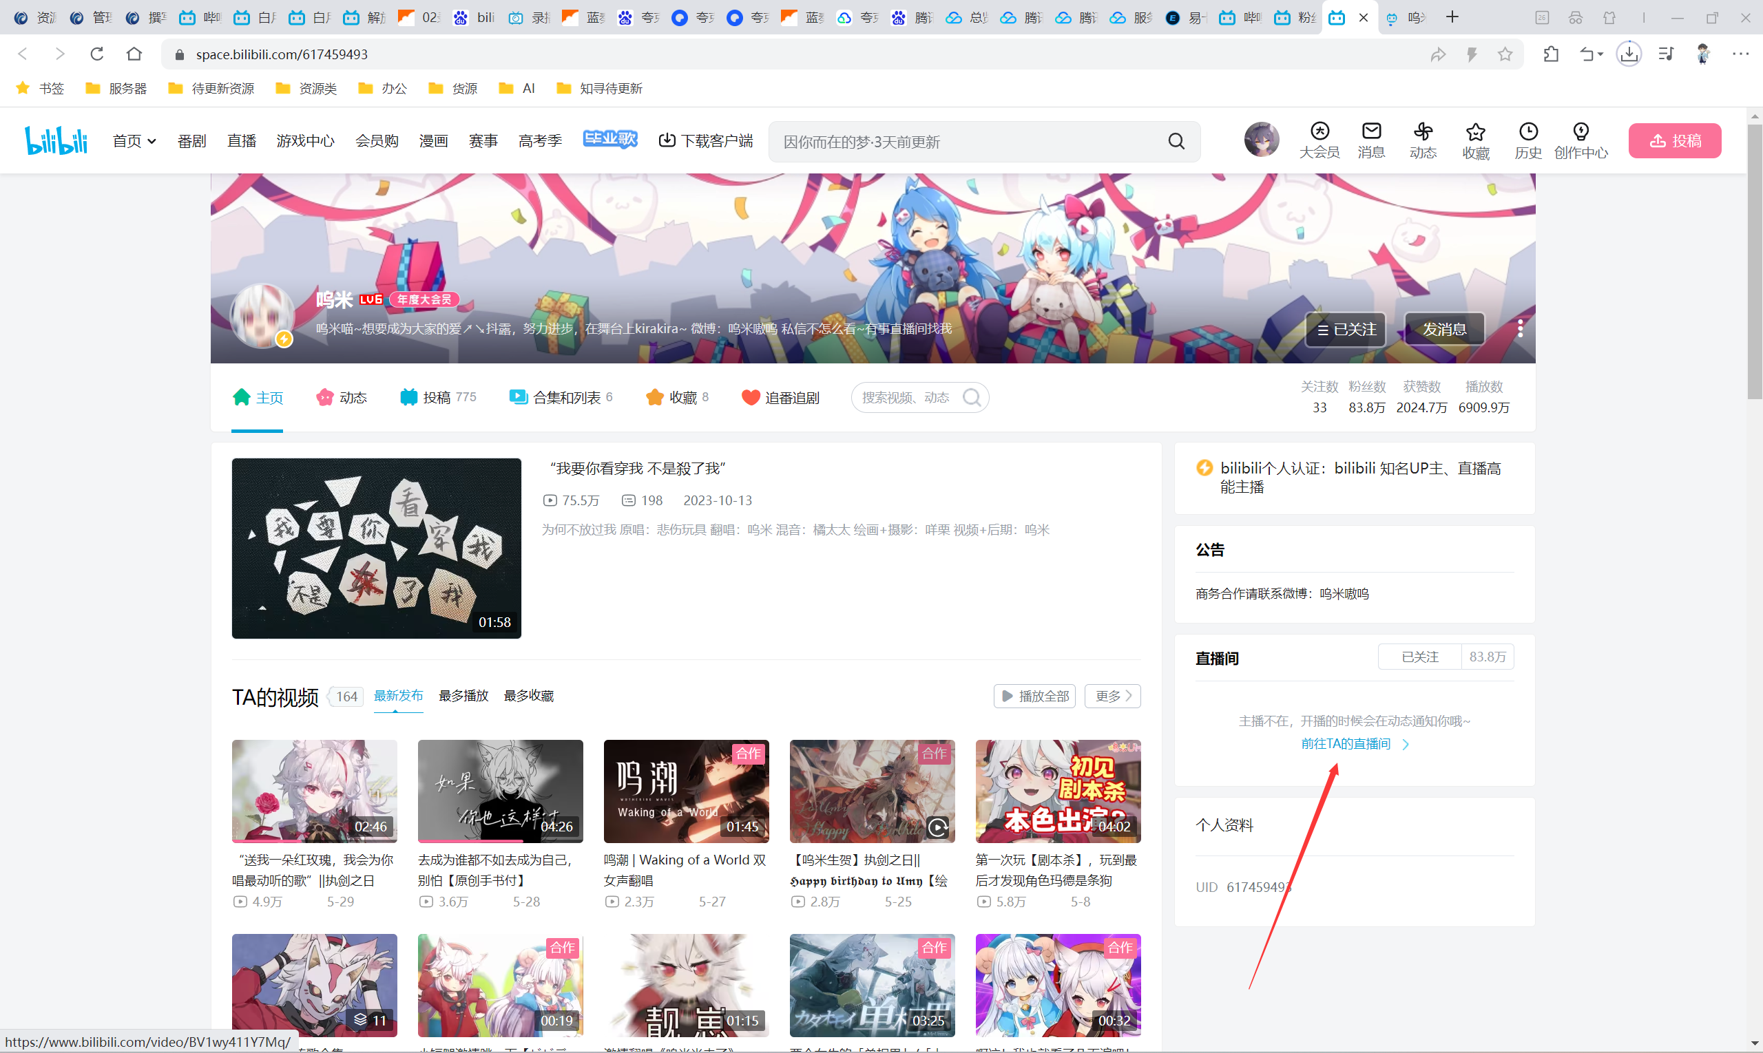Toggle the 已关注 follow button on banner
Viewport: 1763px width, 1053px height.
tap(1346, 329)
